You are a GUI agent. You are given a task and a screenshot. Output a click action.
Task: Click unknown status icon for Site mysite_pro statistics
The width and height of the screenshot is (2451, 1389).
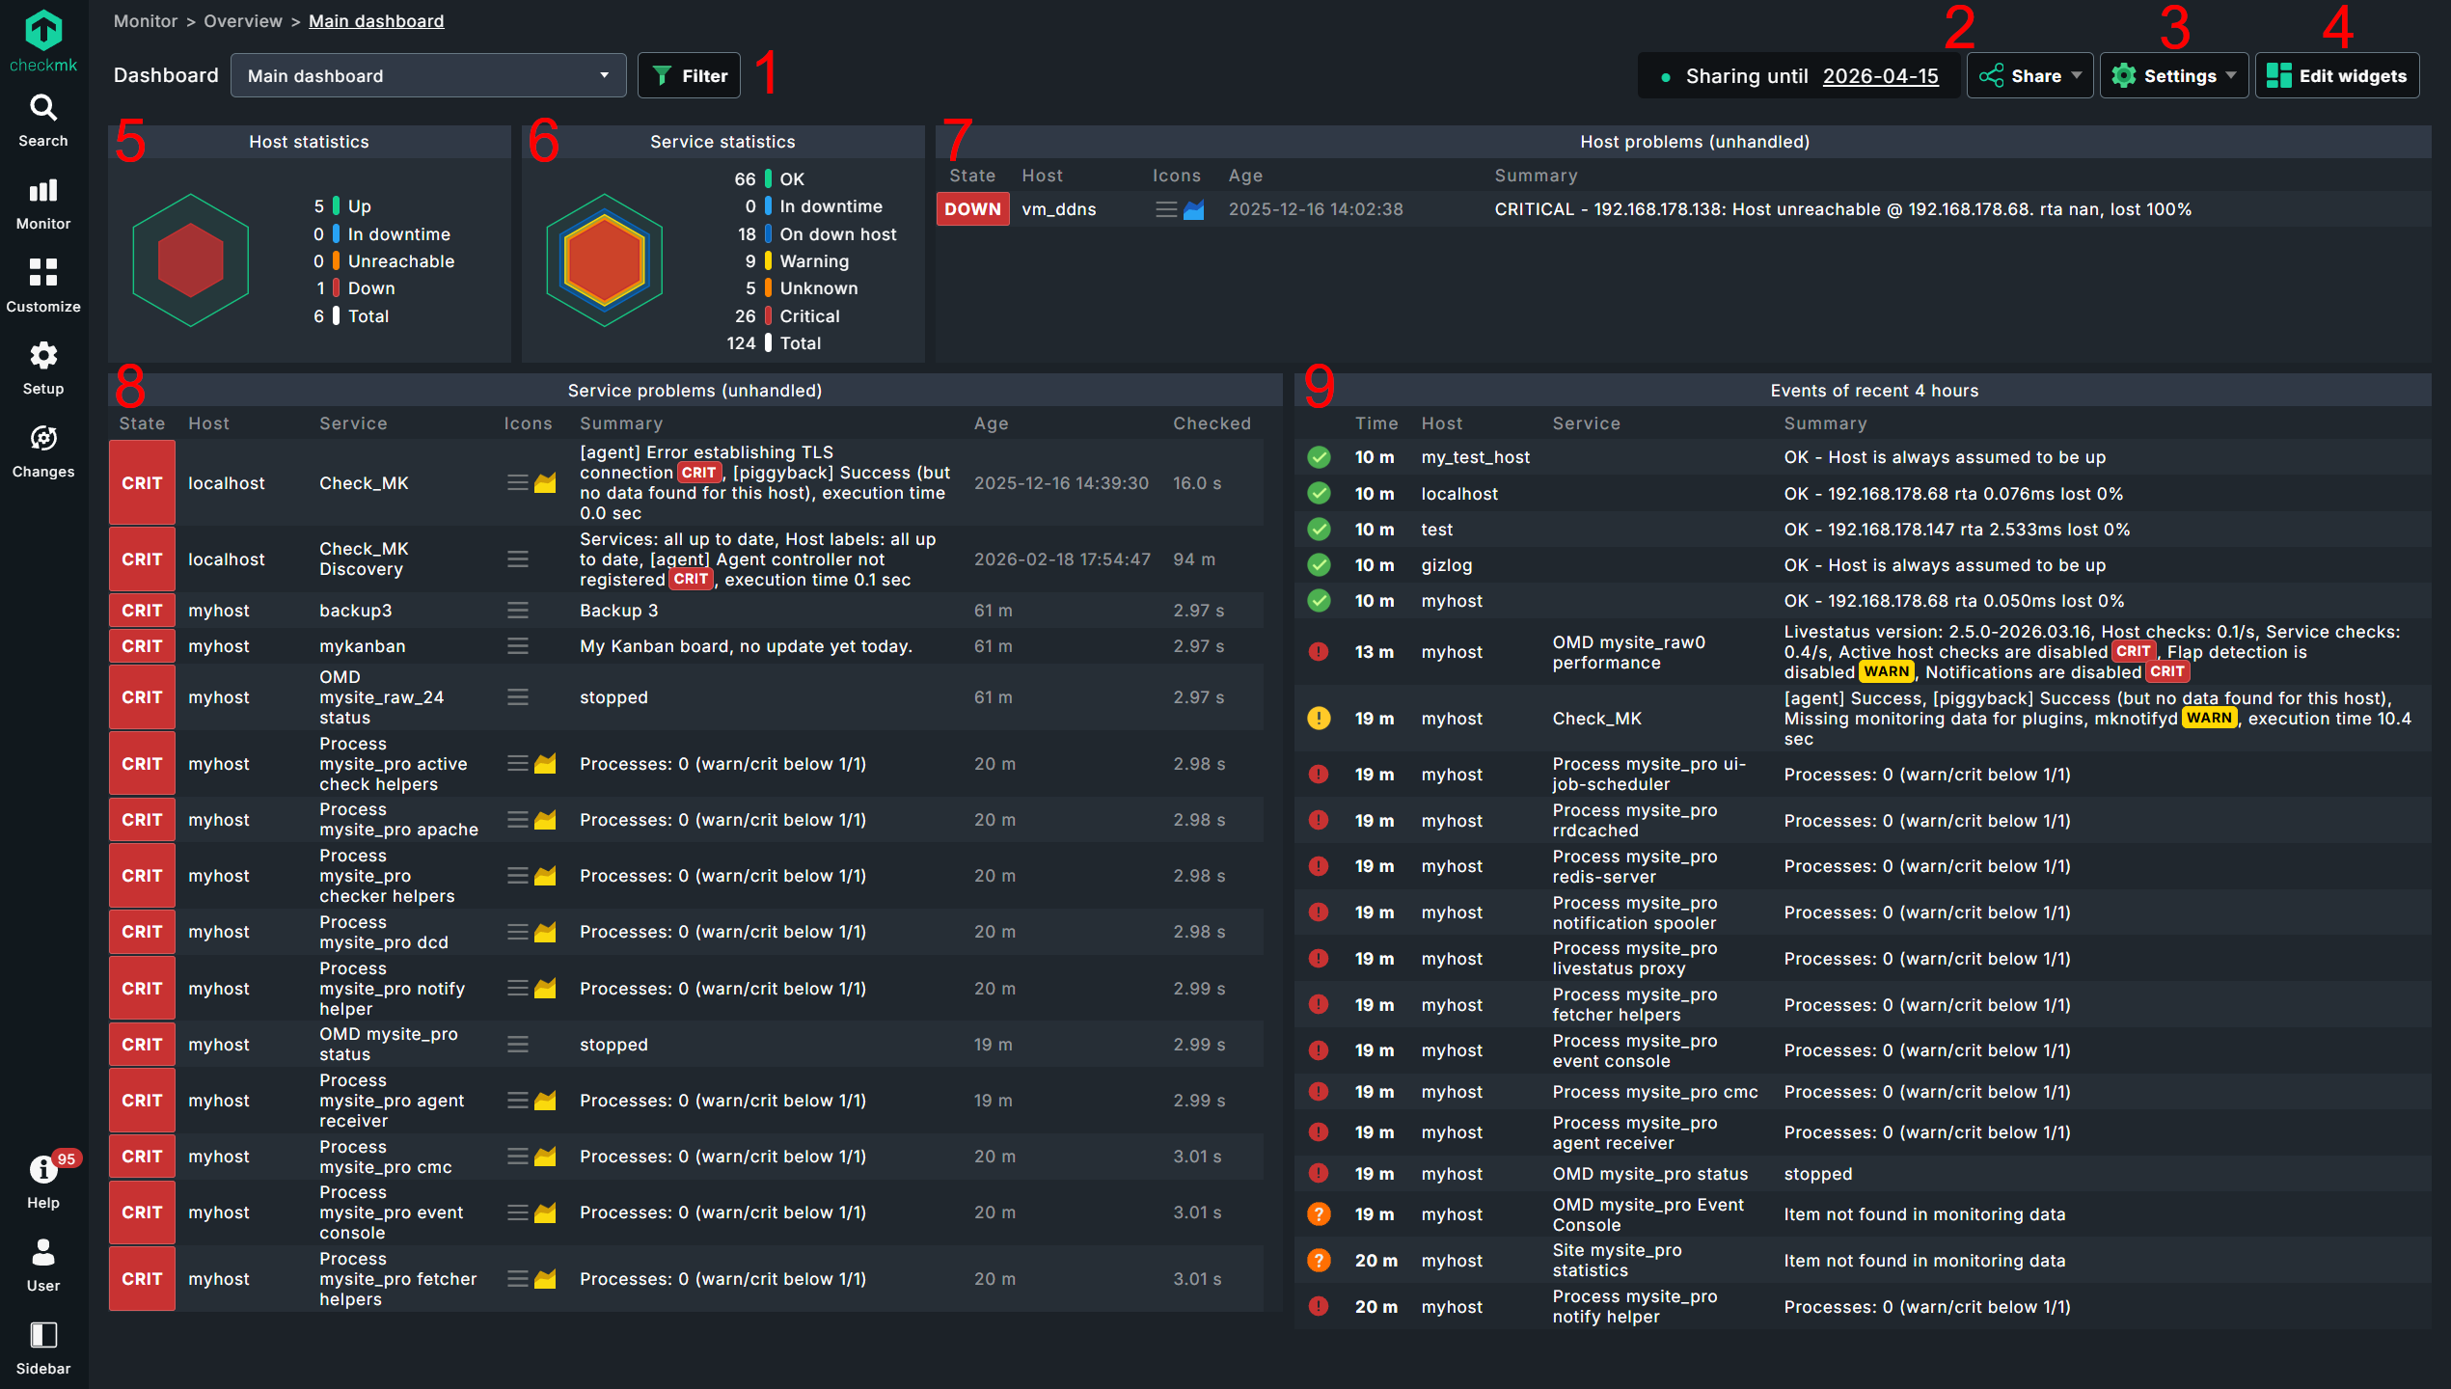1319,1261
